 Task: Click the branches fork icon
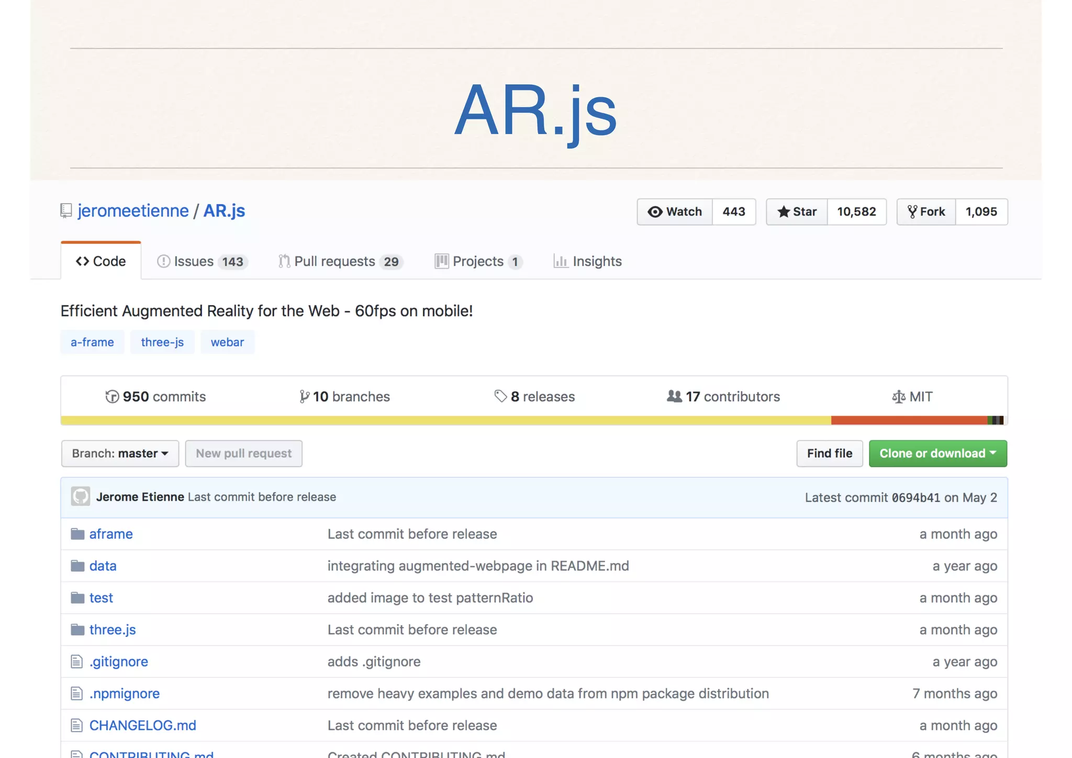point(304,397)
